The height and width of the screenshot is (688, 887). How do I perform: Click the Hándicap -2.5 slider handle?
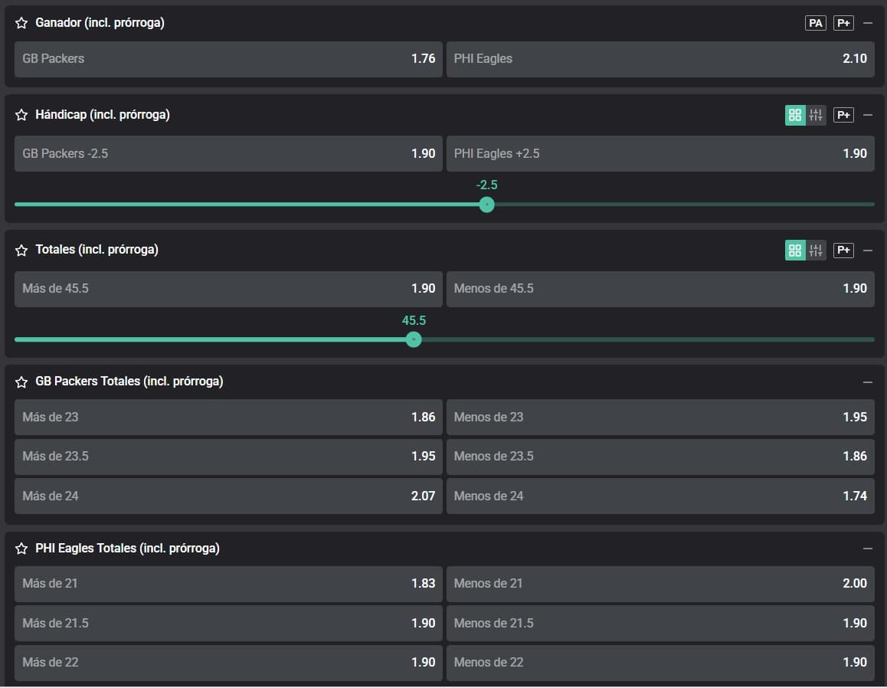click(486, 205)
